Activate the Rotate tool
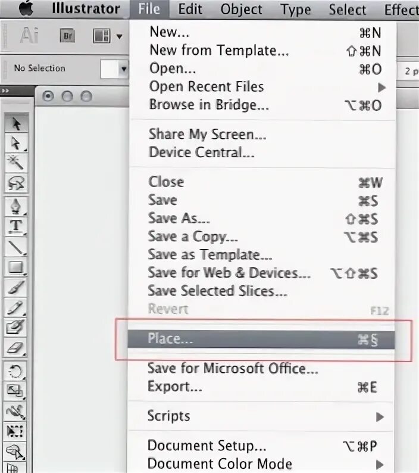The image size is (419, 473). [x=16, y=371]
